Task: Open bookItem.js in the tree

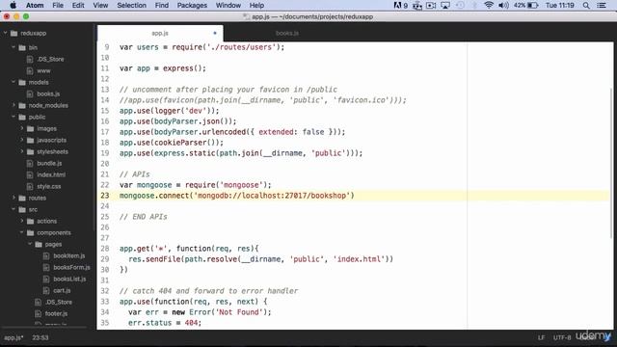Action: coord(69,255)
